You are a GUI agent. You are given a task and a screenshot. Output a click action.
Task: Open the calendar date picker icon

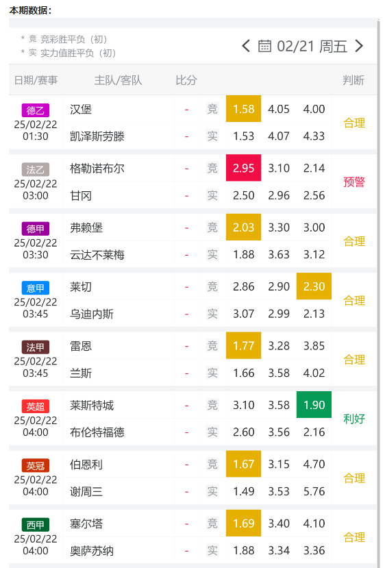pyautogui.click(x=264, y=46)
